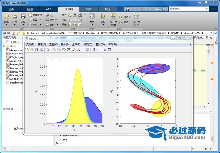Click Show Plot Tools and dock icon
The image size is (220, 153).
[x=110, y=50]
